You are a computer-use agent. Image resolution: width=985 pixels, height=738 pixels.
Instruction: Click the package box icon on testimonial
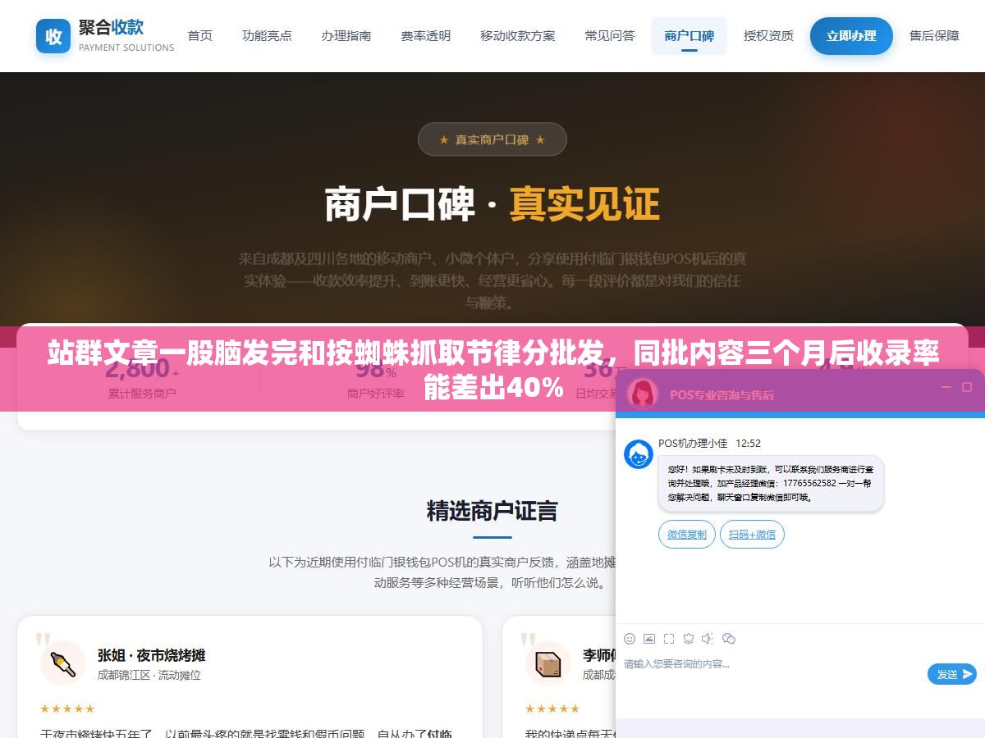tap(547, 663)
